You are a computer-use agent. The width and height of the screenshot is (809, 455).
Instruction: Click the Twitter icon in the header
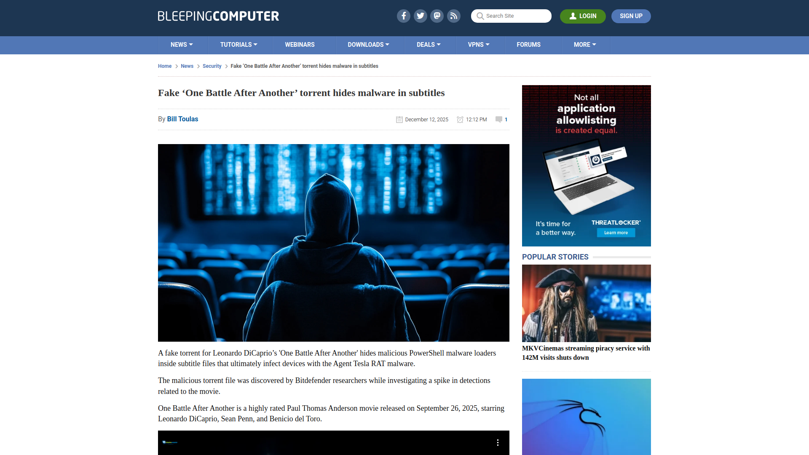[x=420, y=16]
